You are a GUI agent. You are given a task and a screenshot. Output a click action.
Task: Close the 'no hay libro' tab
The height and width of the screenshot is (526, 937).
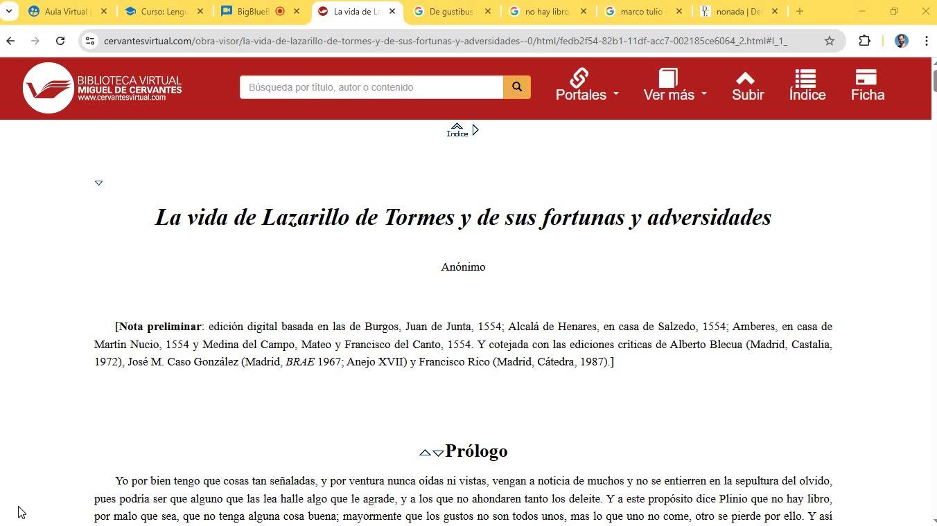point(584,11)
